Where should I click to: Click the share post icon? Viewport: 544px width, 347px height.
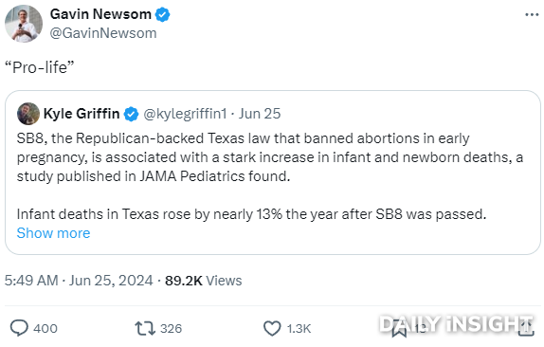[x=526, y=328]
